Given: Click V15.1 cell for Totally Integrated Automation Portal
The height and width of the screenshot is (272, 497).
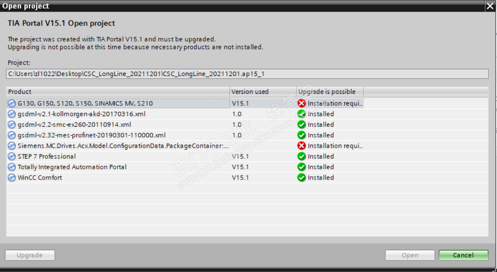Looking at the screenshot, I should pos(240,167).
